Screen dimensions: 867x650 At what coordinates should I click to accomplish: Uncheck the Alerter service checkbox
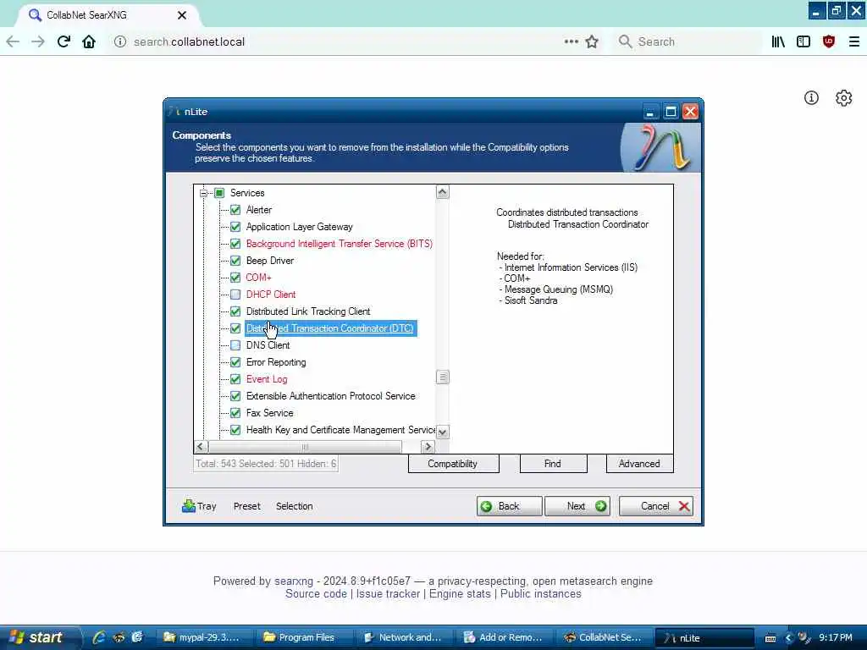click(x=235, y=210)
